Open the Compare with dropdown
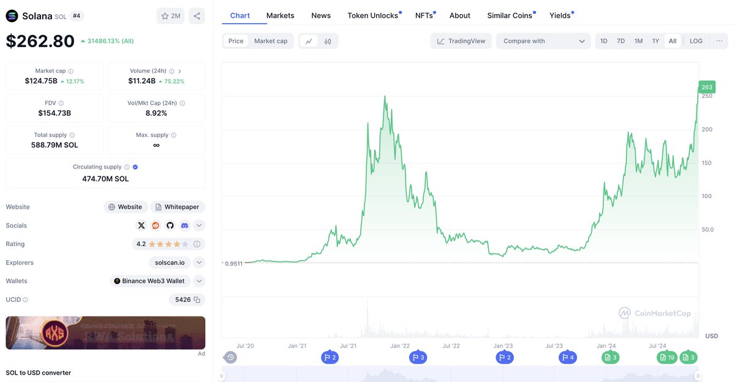735x382 pixels. tap(543, 41)
